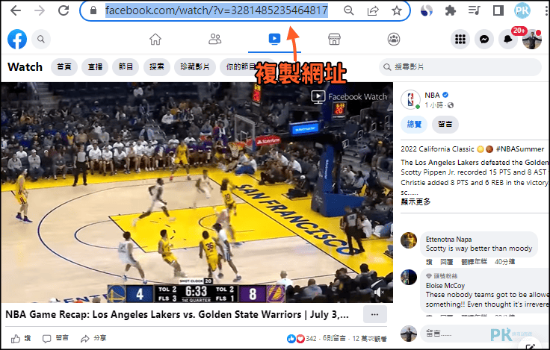Bookmark this page with the star icon
Viewport: 550px width, 350px height.
396,10
